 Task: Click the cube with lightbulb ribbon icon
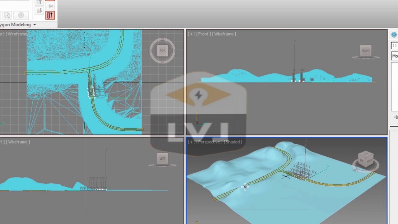pyautogui.click(x=7, y=15)
